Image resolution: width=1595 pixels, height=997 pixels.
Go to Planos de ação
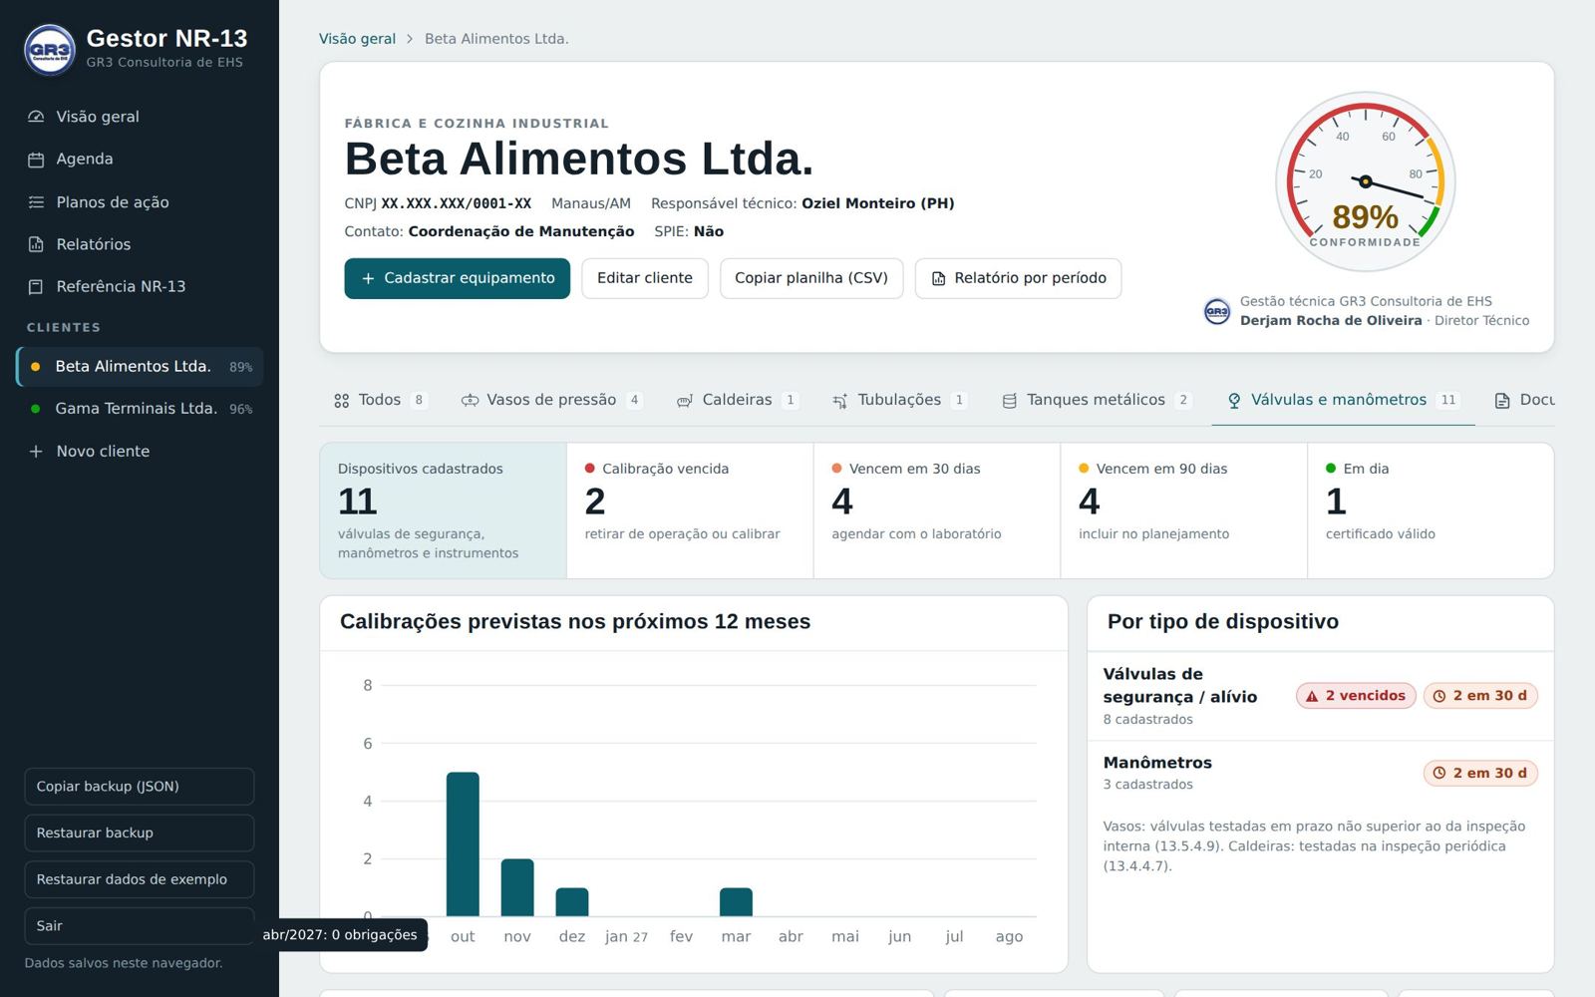[x=140, y=202]
